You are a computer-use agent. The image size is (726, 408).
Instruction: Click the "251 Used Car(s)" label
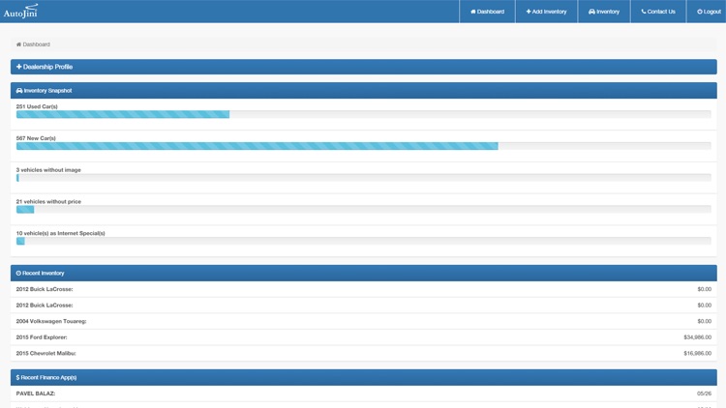tap(37, 106)
